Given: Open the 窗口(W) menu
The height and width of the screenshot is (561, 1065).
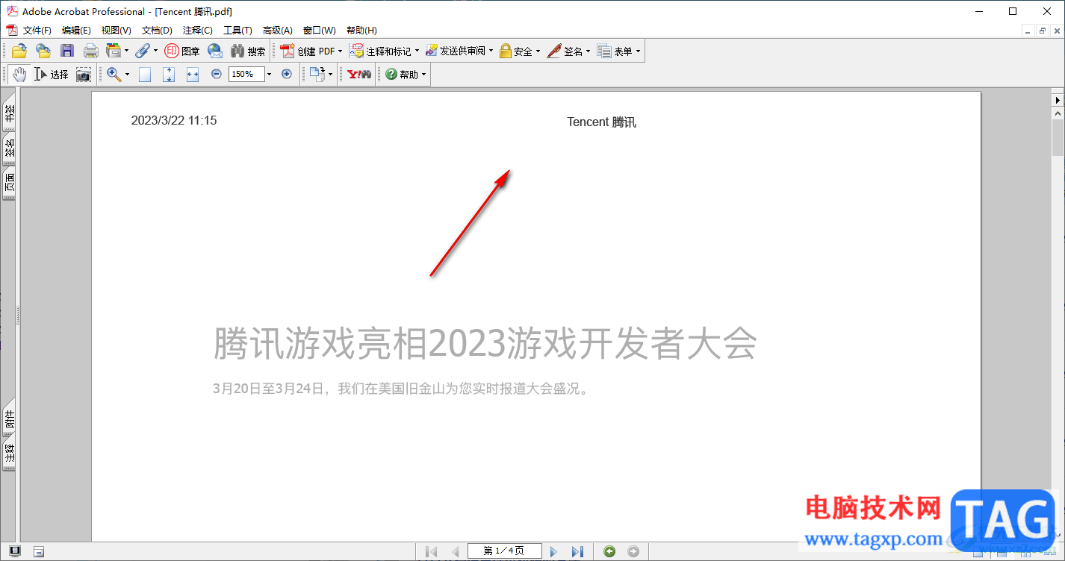Looking at the screenshot, I should 320,31.
